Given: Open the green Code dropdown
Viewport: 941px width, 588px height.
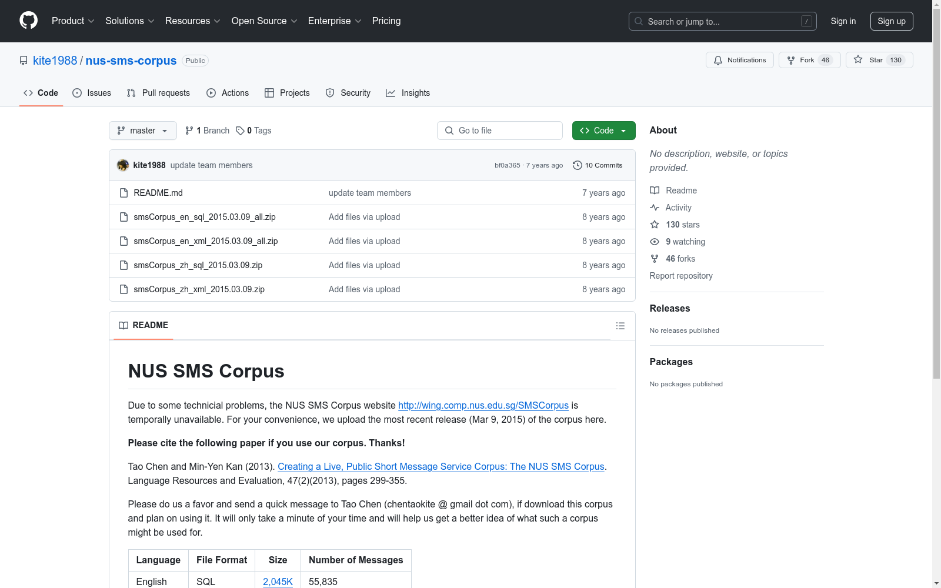Looking at the screenshot, I should coord(603,131).
